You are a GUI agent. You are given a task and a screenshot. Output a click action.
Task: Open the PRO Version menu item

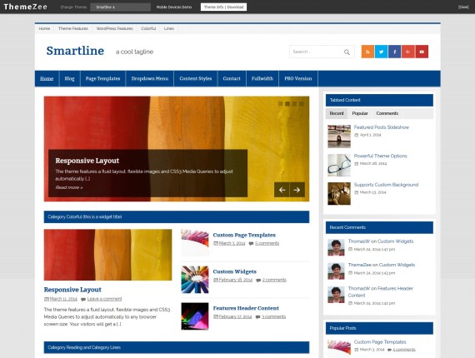click(x=298, y=79)
